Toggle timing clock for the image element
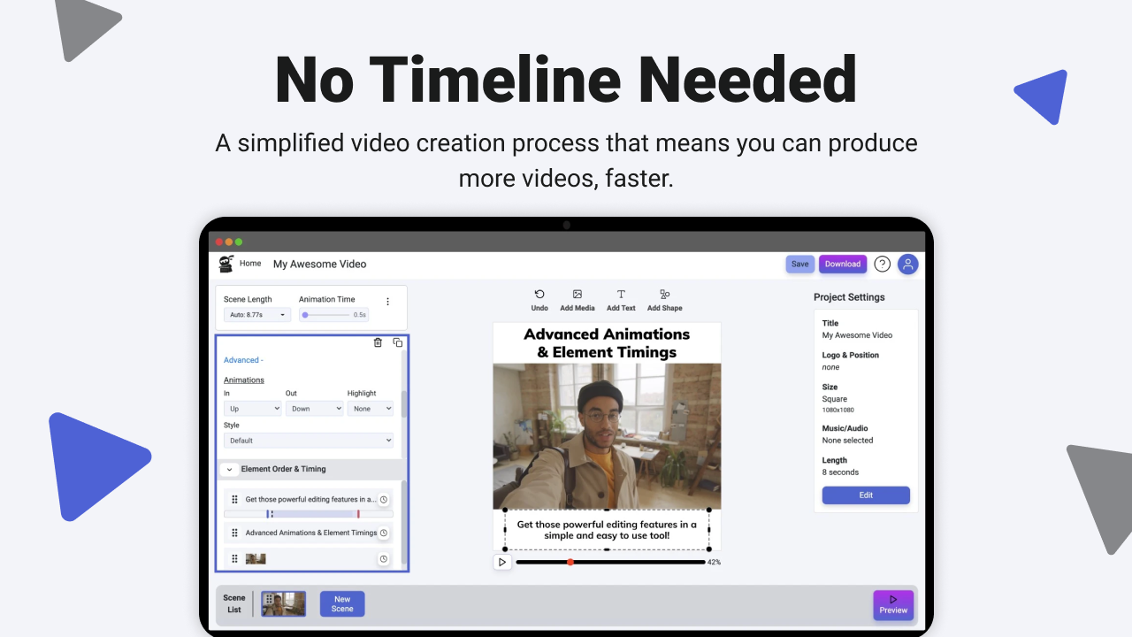Image resolution: width=1132 pixels, height=637 pixels. pos(384,559)
